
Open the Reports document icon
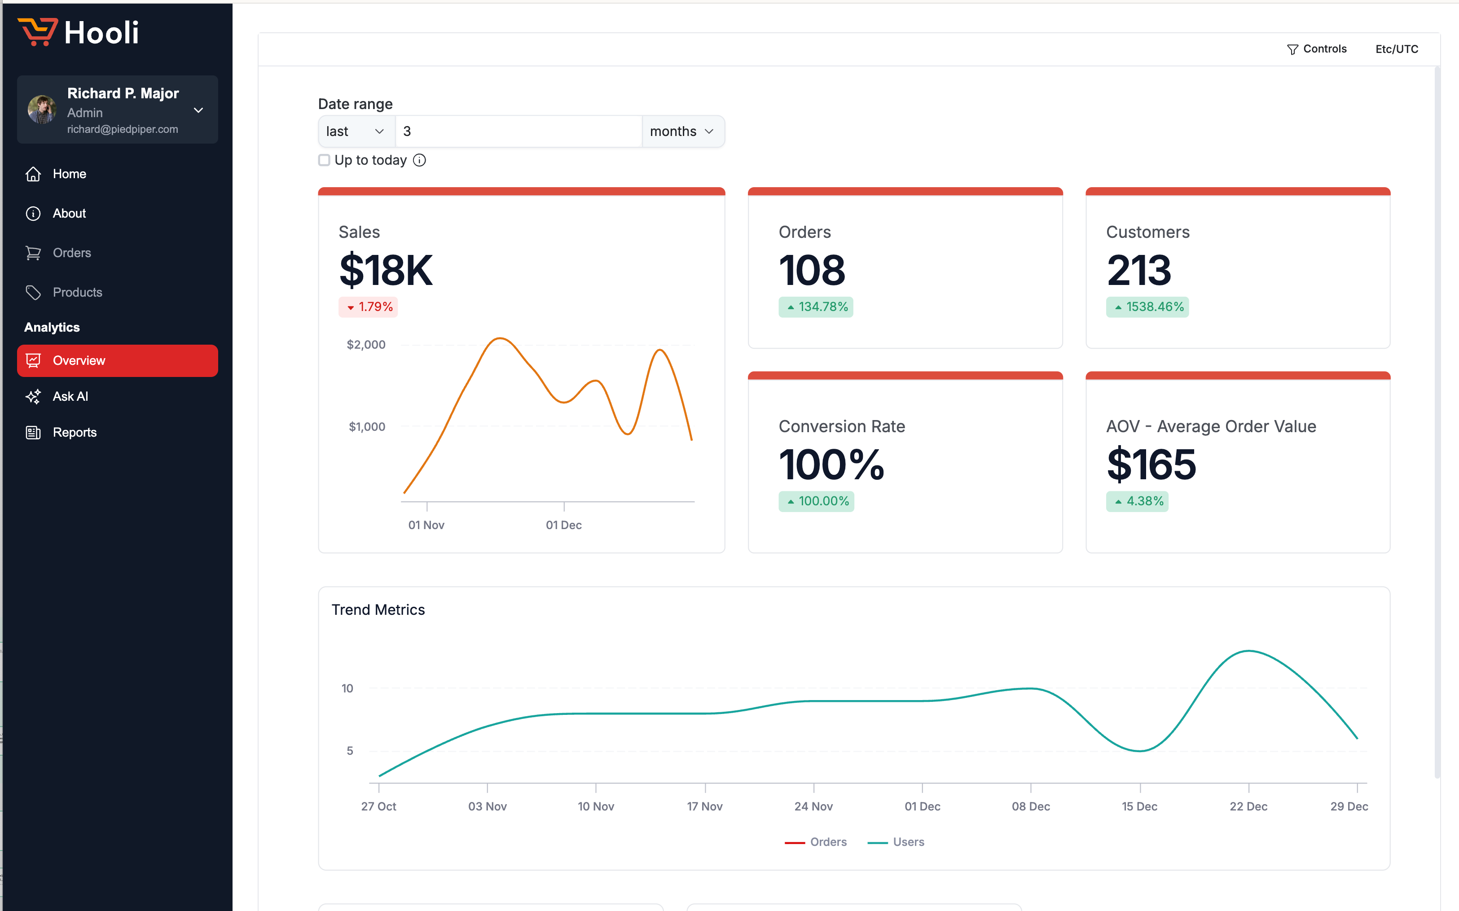pyautogui.click(x=33, y=432)
